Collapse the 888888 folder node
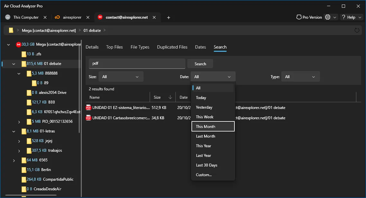Image resolution: width=366 pixels, height=198 pixels. [19, 74]
